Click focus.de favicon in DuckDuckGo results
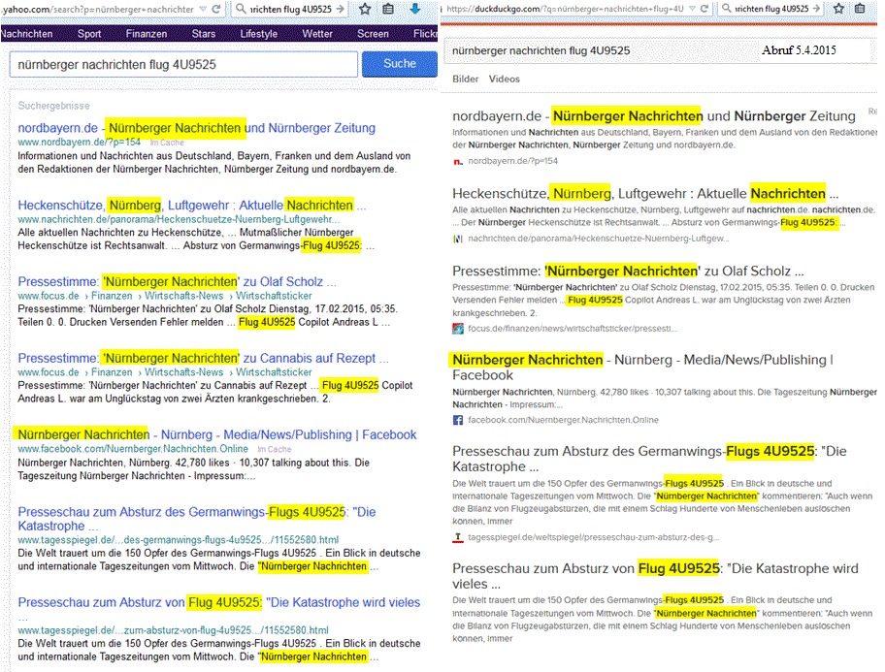The height and width of the screenshot is (672, 885). click(x=458, y=329)
